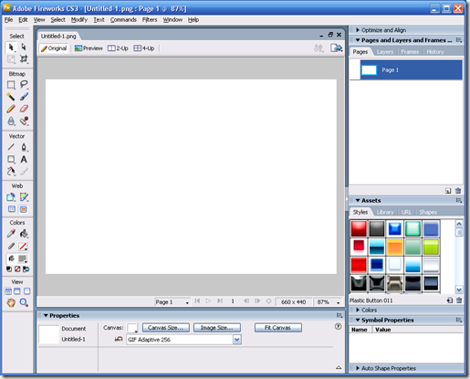Image resolution: width=470 pixels, height=379 pixels.
Task: Select the Subselection tool
Action: (24, 47)
